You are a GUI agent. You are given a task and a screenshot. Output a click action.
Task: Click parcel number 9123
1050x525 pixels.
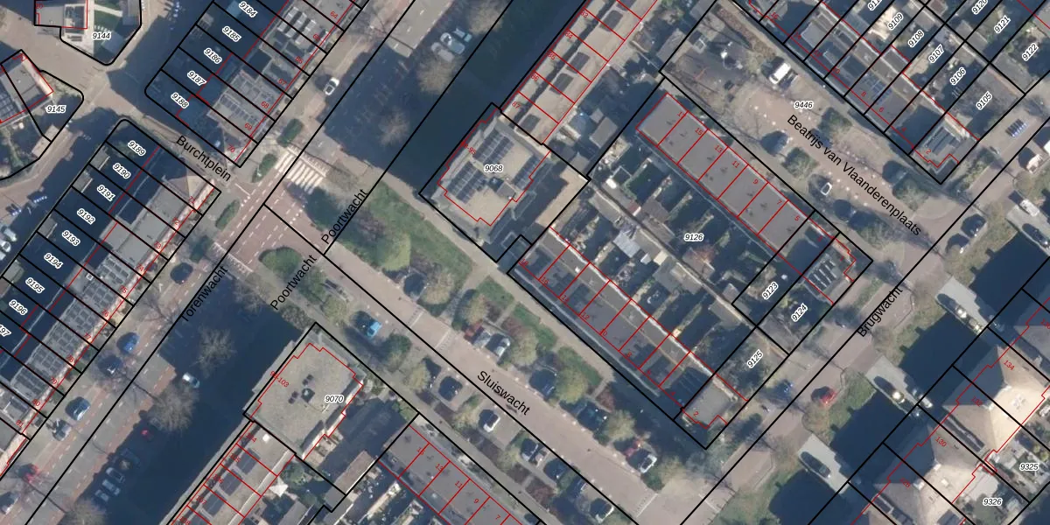click(771, 288)
